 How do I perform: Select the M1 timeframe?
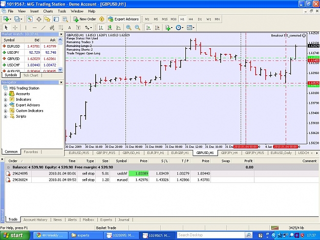coord(147,19)
